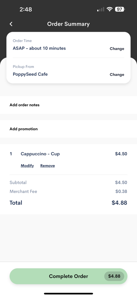
Task: Tap the Total amount $4.88
Action: 119,203
